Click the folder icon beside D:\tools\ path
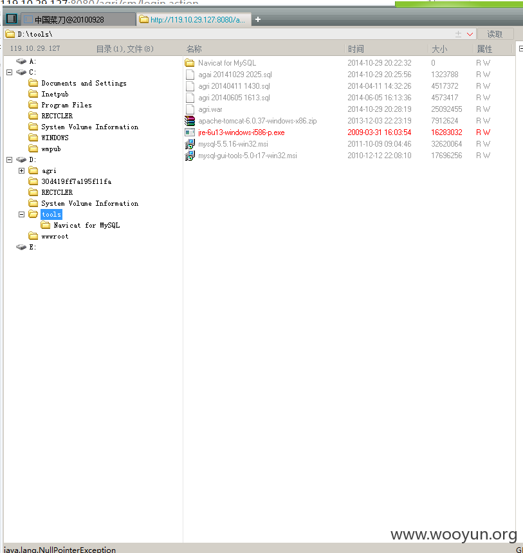The image size is (523, 553). tap(10, 34)
